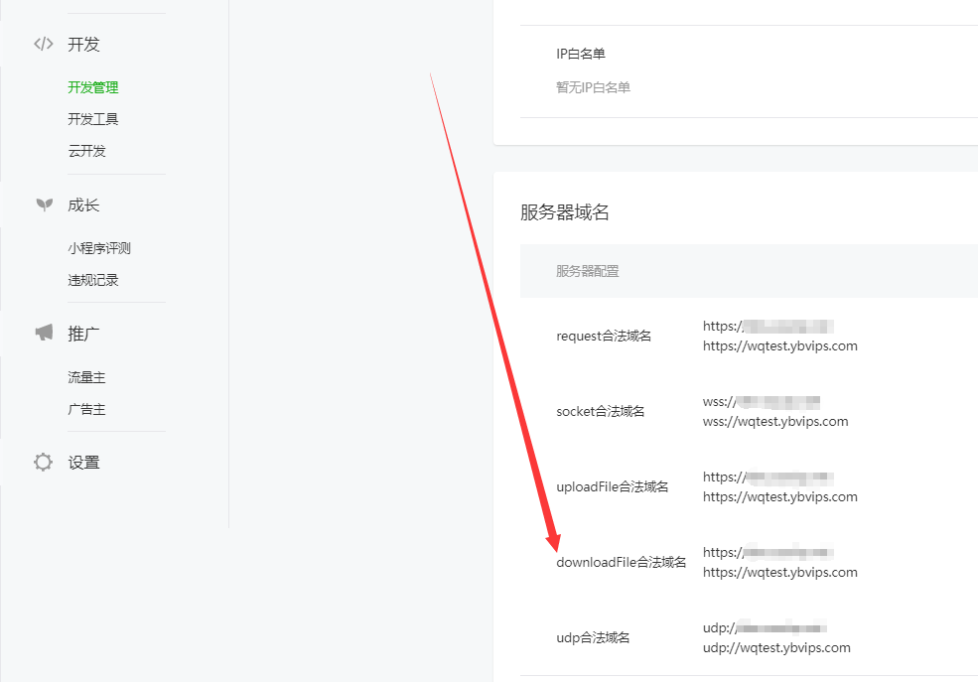This screenshot has width=978, height=682.
Task: Select 流量主 in the sidebar
Action: click(x=86, y=377)
